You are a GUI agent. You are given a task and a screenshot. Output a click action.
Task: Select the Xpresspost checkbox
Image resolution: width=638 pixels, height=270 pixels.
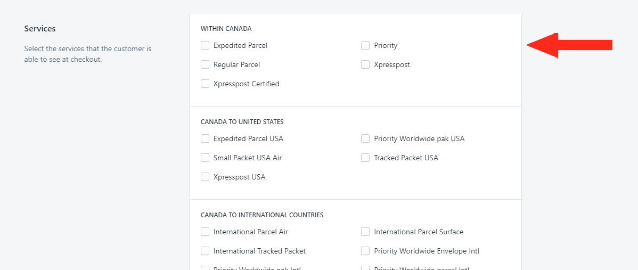pos(365,64)
